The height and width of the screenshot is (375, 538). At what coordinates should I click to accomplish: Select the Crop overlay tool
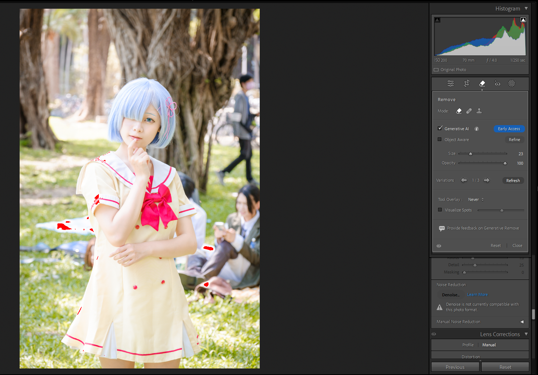point(467,83)
